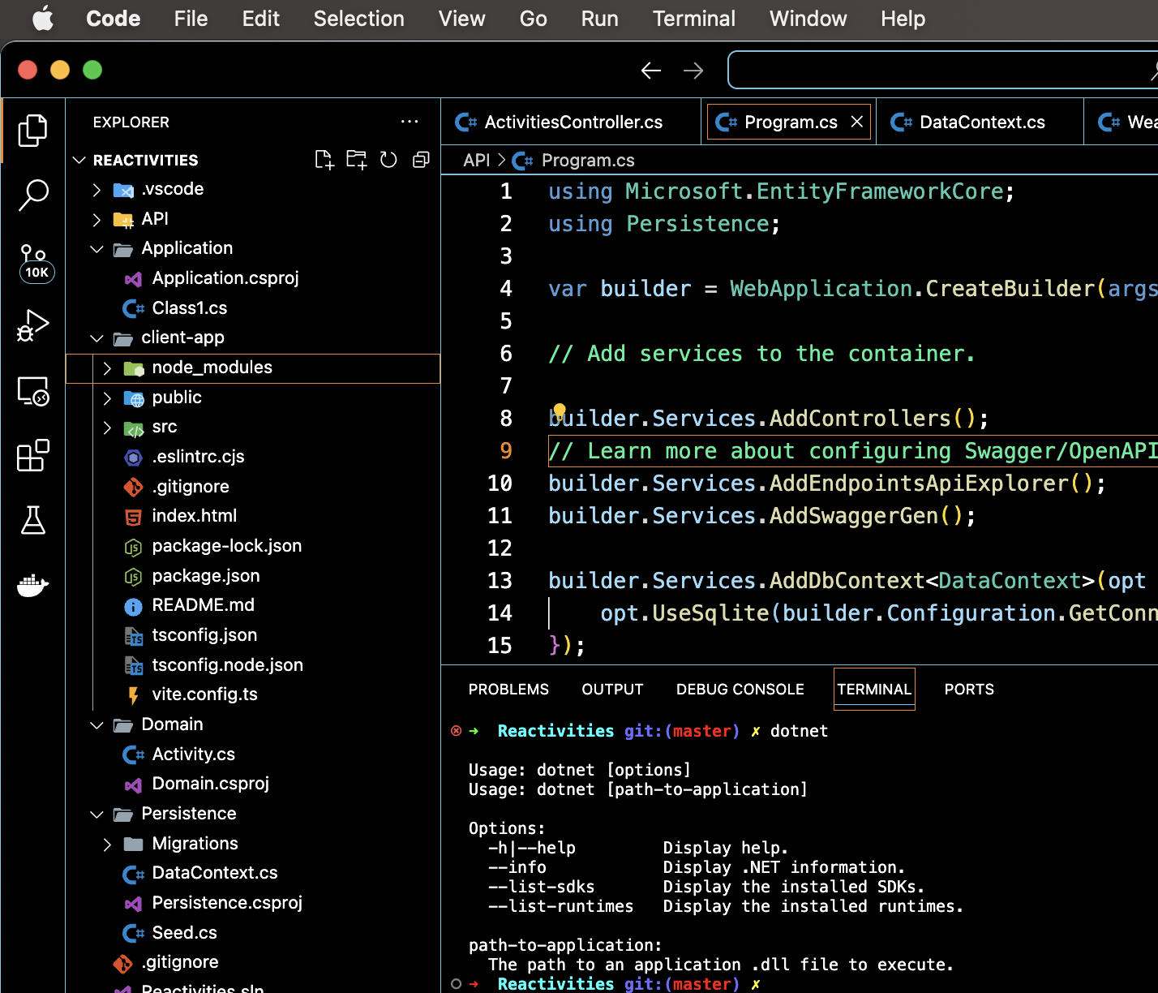Open the Terminal menu in the menu bar
The image size is (1158, 993).
(x=693, y=19)
